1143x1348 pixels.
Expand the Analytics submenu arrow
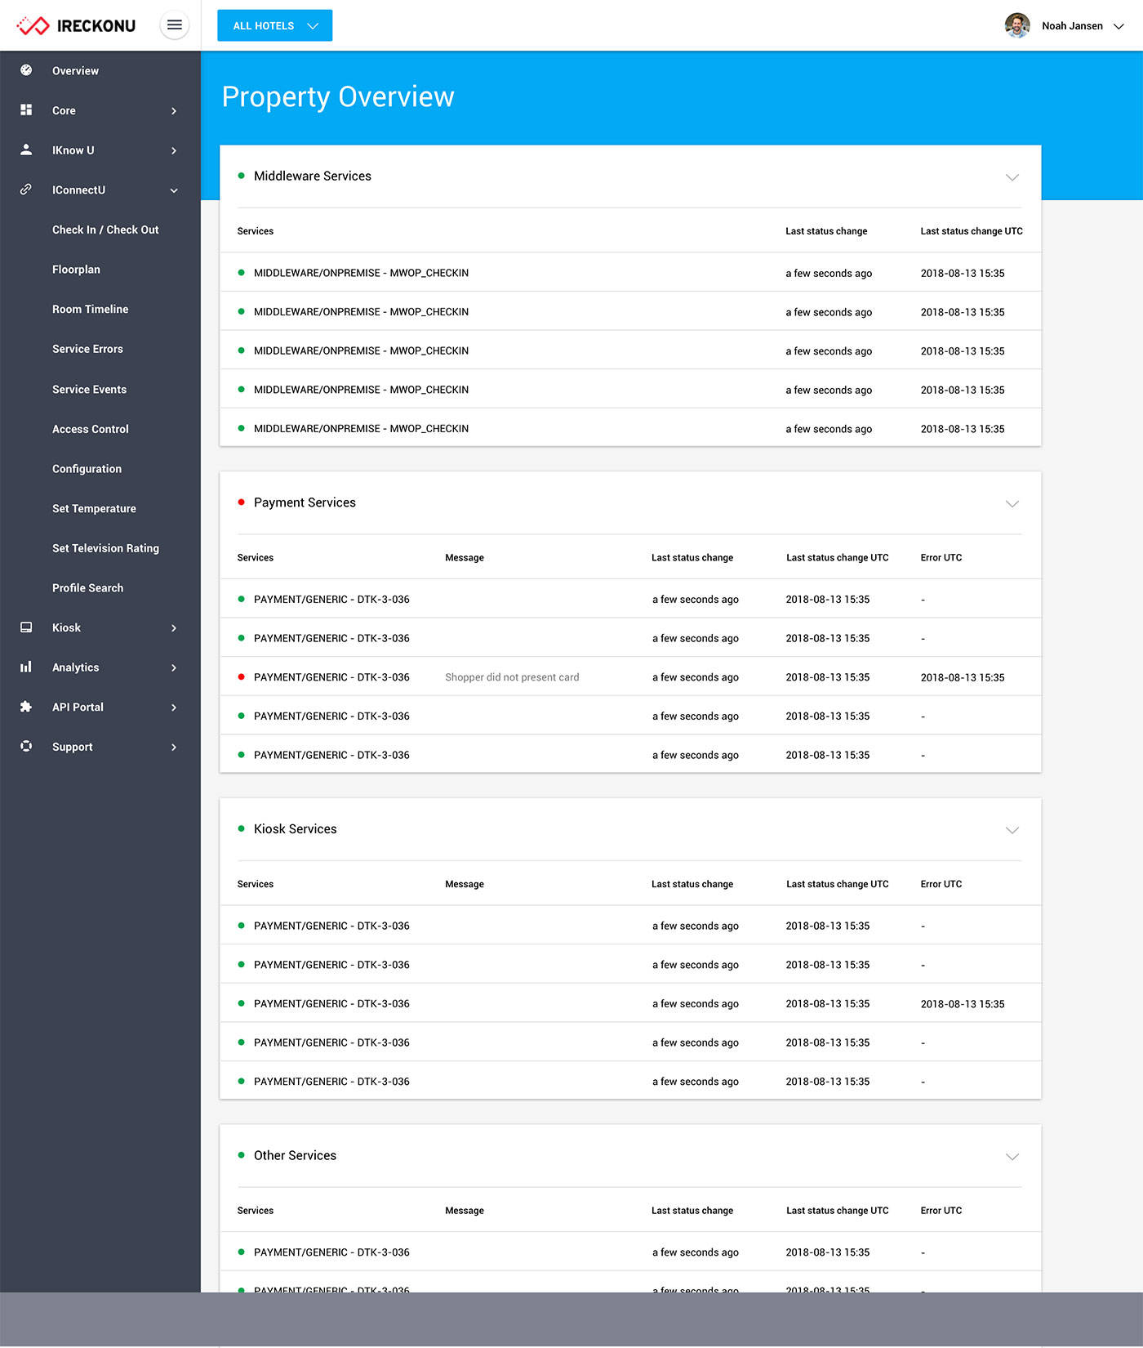(174, 667)
